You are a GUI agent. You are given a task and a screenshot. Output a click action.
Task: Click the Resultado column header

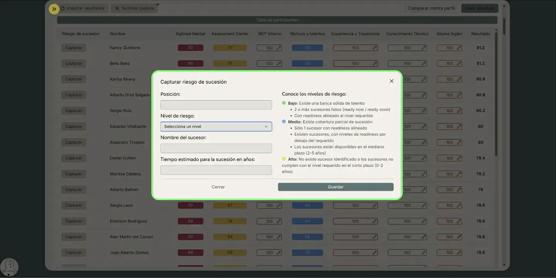[480, 34]
